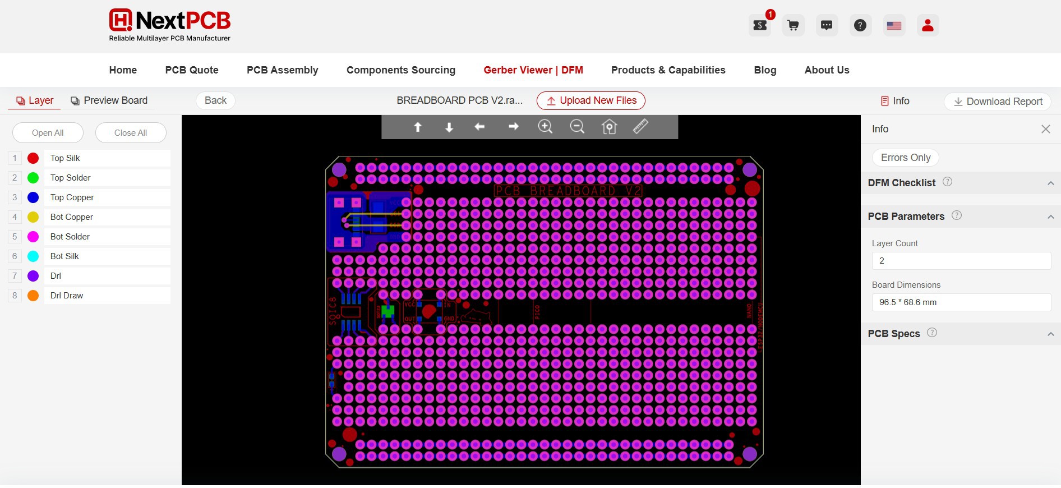Open the help question mark icon

point(860,25)
